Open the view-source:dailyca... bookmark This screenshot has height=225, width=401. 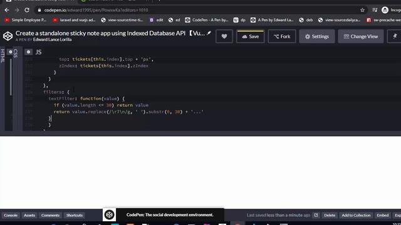[339, 20]
